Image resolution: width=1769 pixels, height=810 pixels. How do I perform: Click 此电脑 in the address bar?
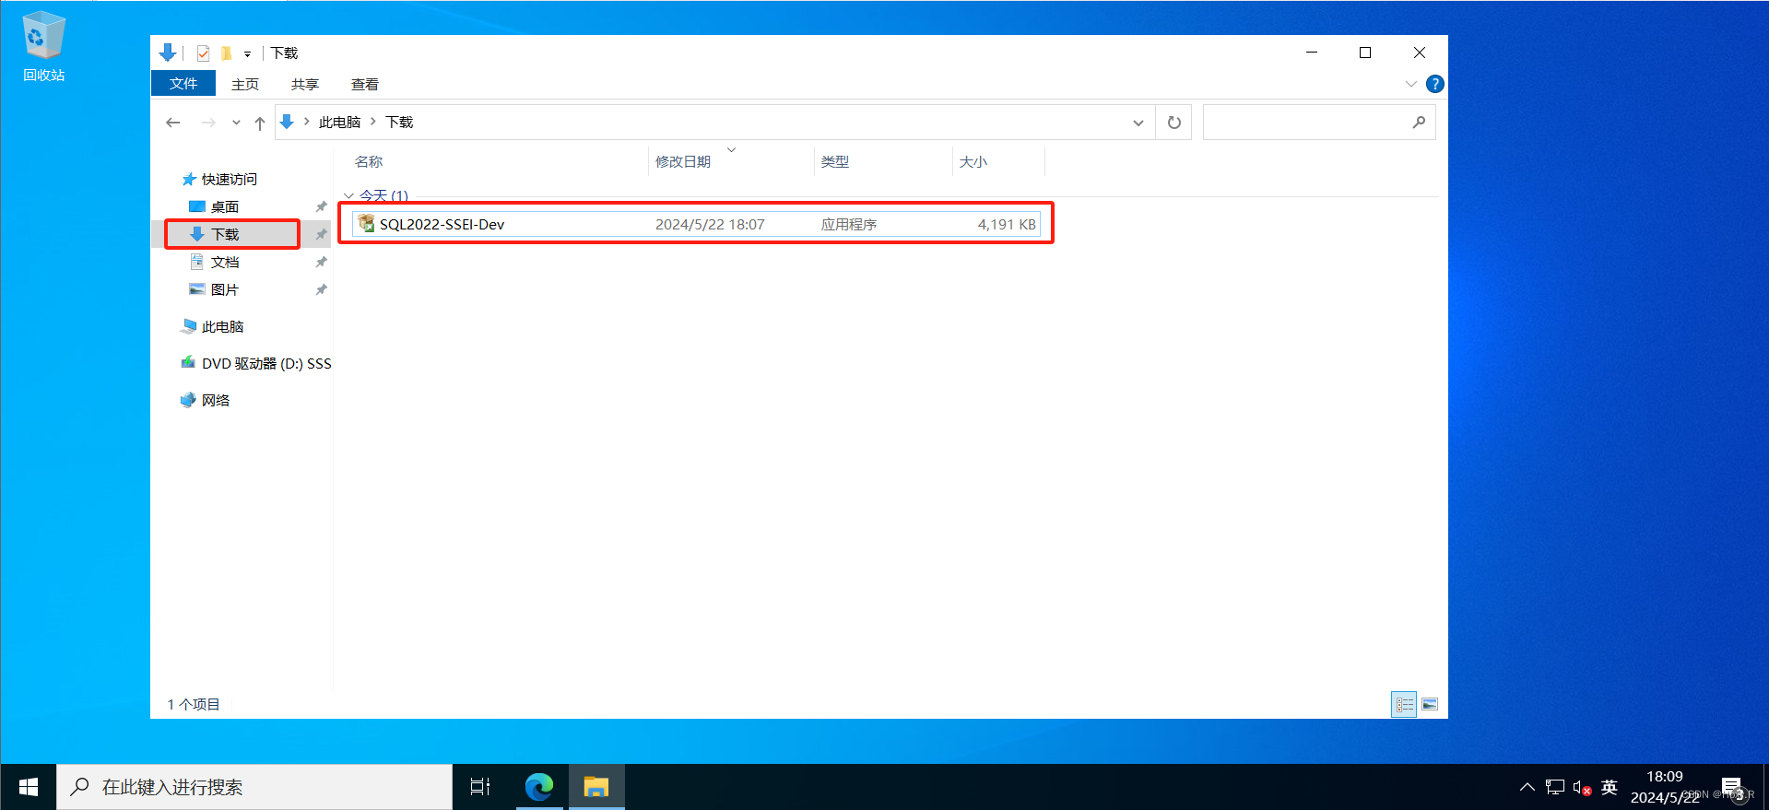pos(339,122)
